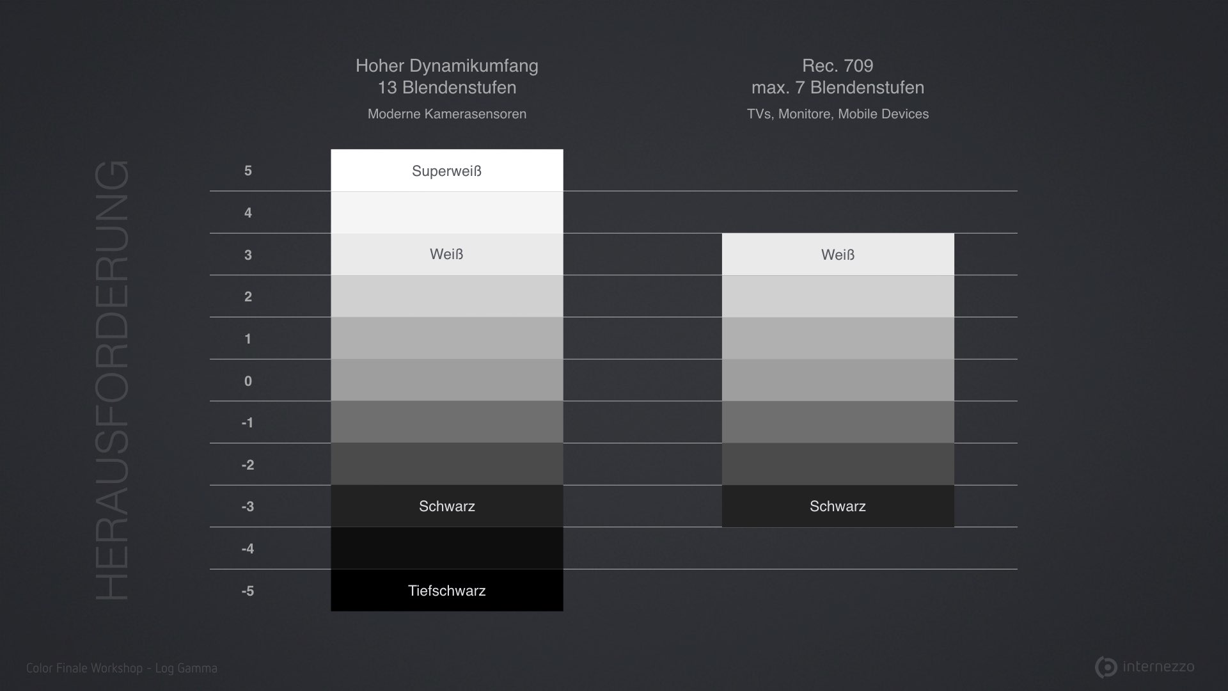Click the scale value '-4'

pyautogui.click(x=248, y=548)
